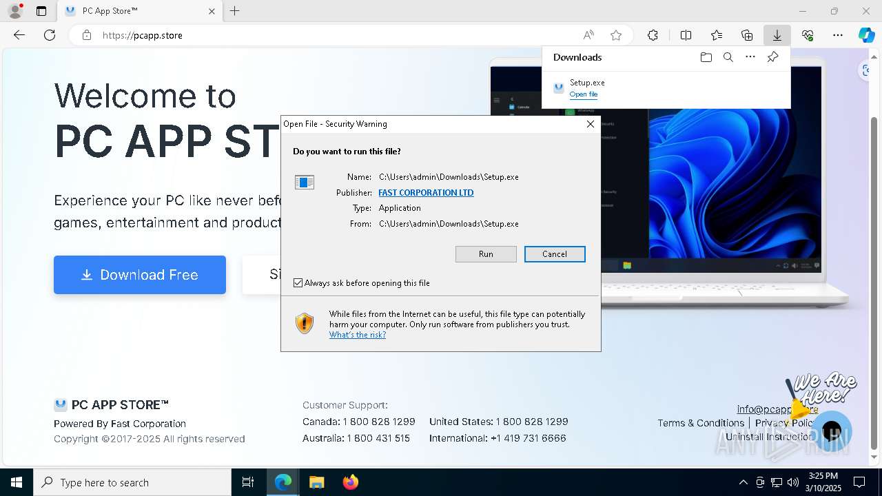Click the PC APP STORE footer logo

(x=111, y=405)
